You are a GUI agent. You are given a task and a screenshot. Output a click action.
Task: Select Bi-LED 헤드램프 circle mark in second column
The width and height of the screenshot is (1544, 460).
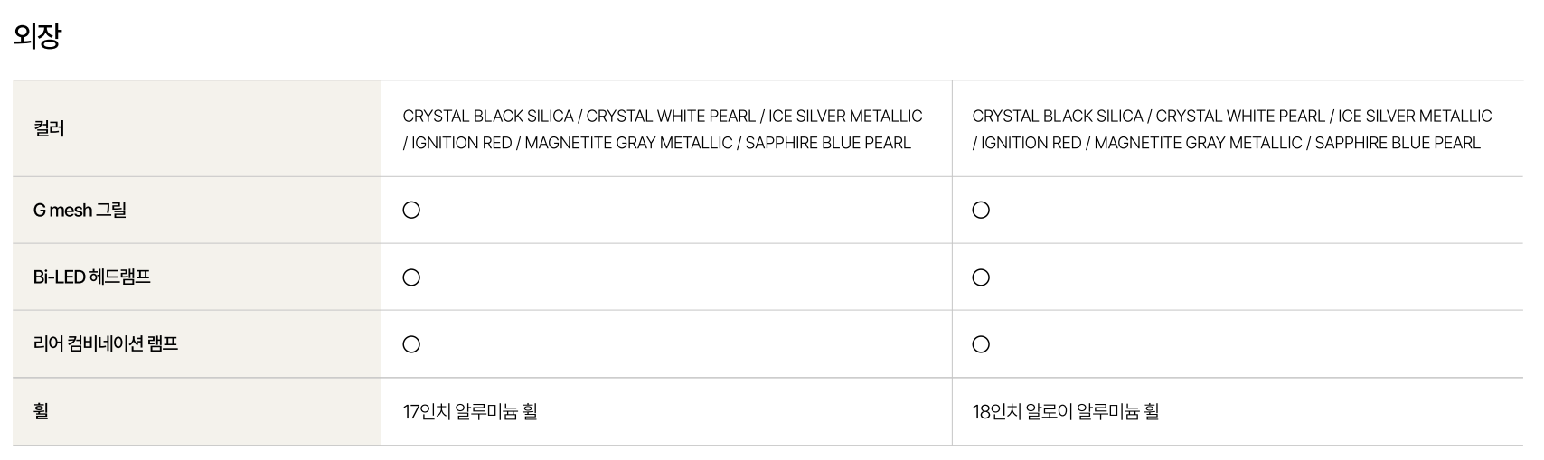coord(981,277)
